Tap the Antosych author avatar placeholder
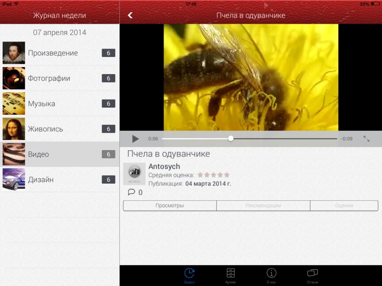382x286 pixels. [x=134, y=174]
